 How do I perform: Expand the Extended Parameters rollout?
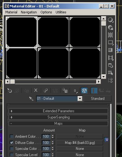tap(58, 111)
